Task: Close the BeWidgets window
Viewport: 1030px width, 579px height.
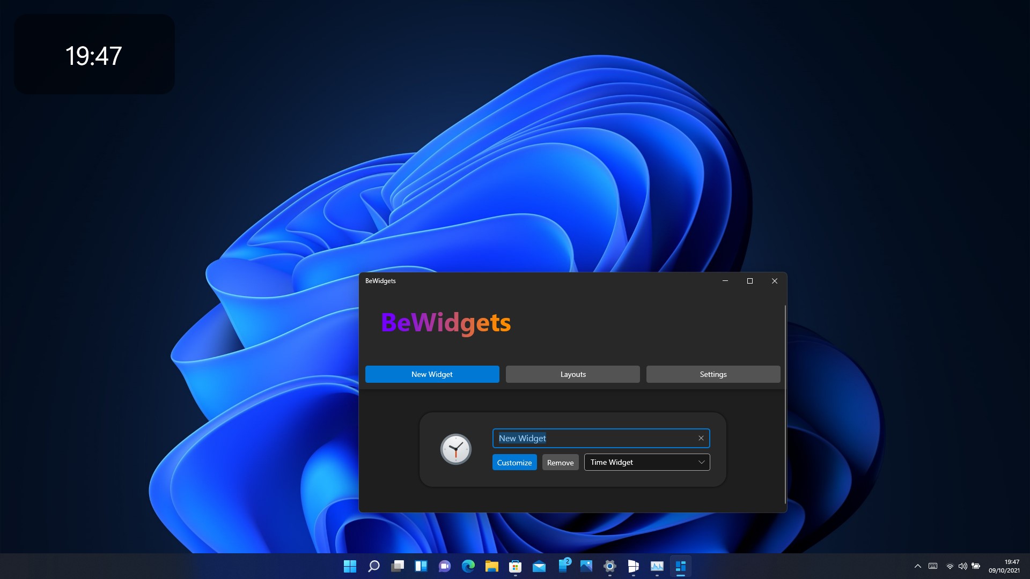Action: tap(775, 281)
